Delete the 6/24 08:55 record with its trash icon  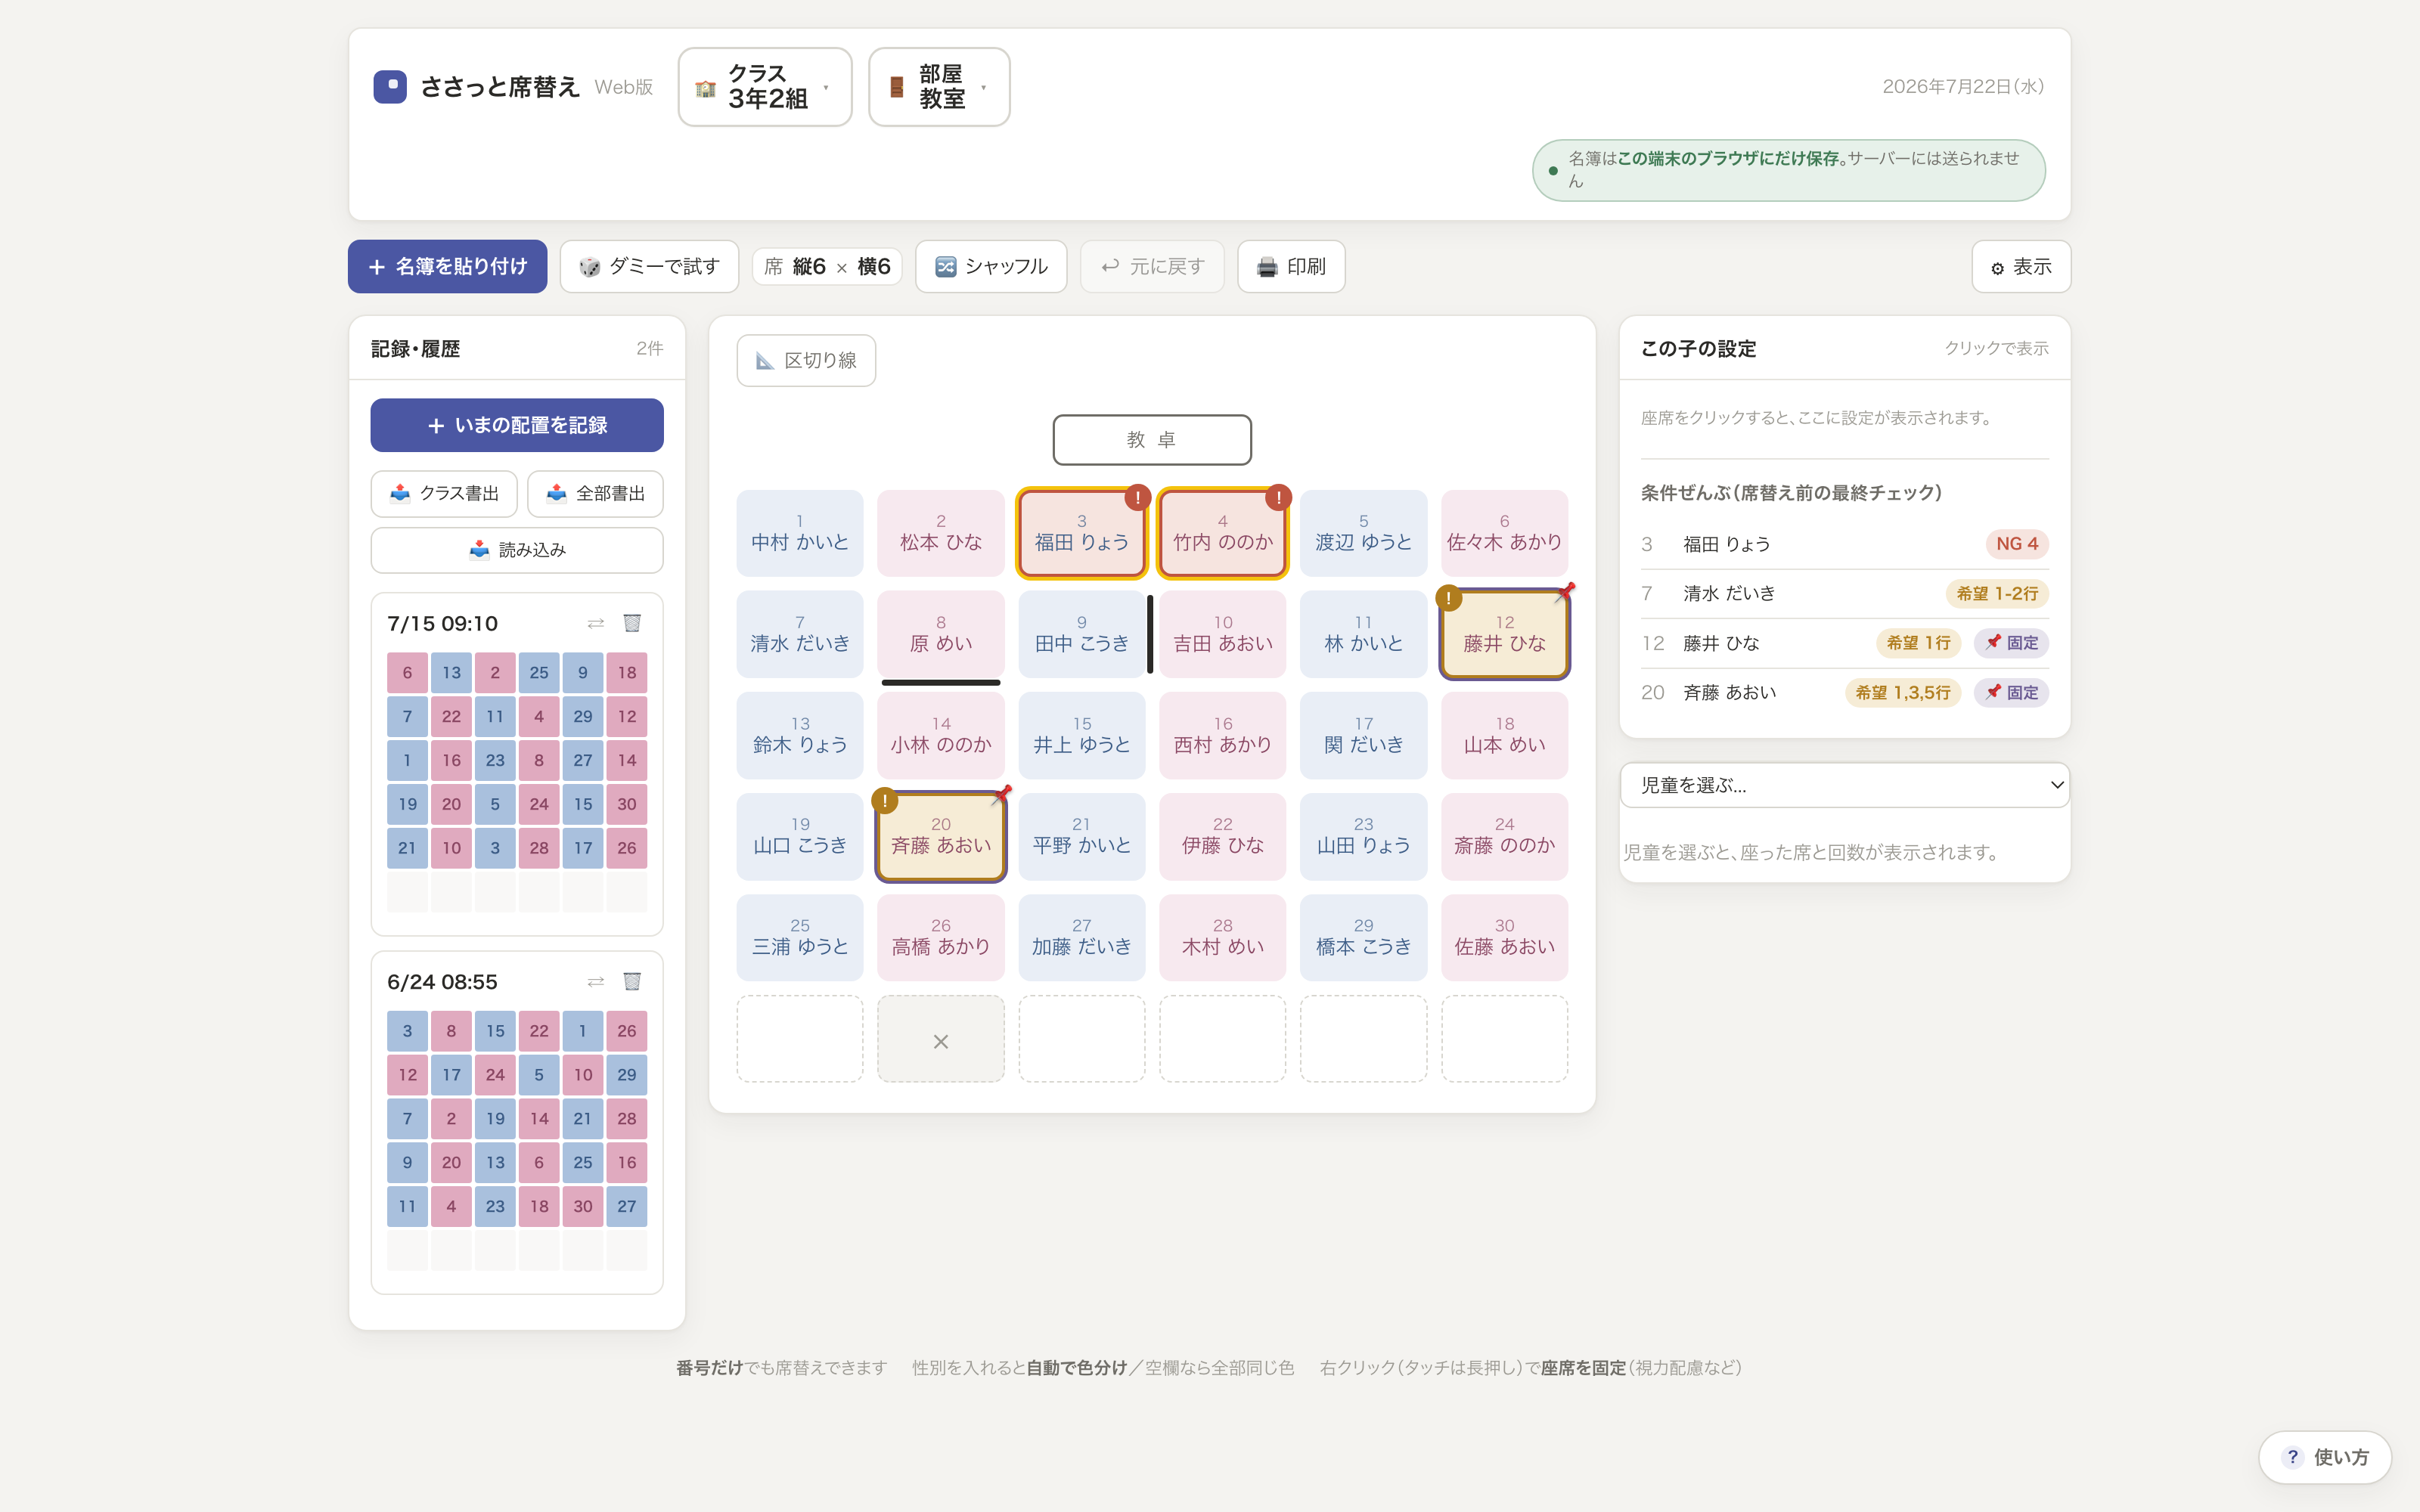(632, 981)
